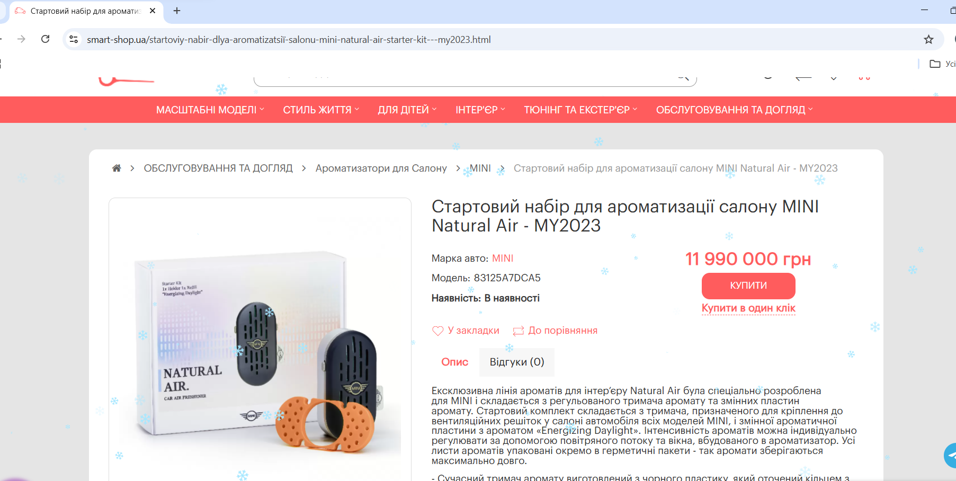Image resolution: width=956 pixels, height=481 pixels.
Task: Bookmark this page with the star icon
Action: tap(928, 39)
